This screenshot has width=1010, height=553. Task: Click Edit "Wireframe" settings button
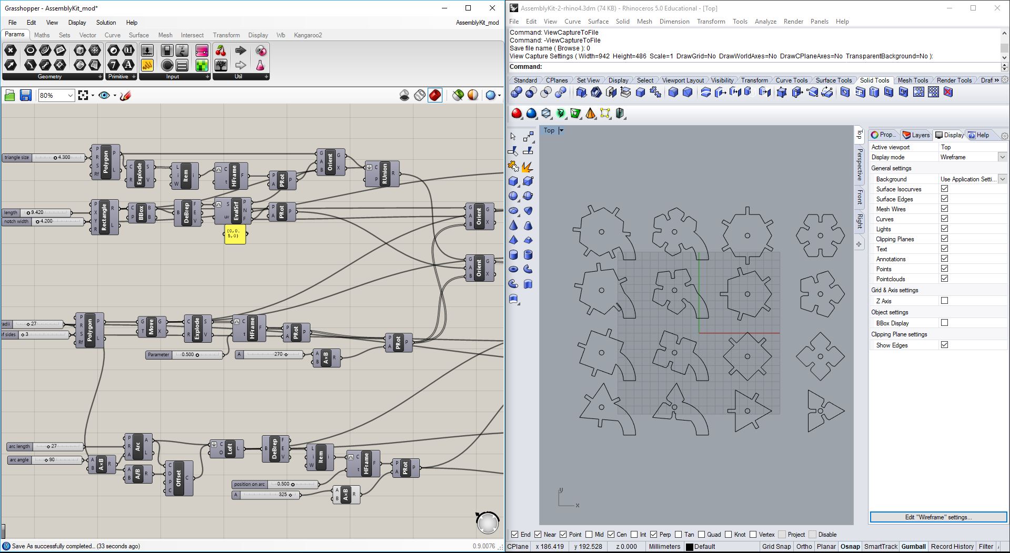pyautogui.click(x=938, y=517)
